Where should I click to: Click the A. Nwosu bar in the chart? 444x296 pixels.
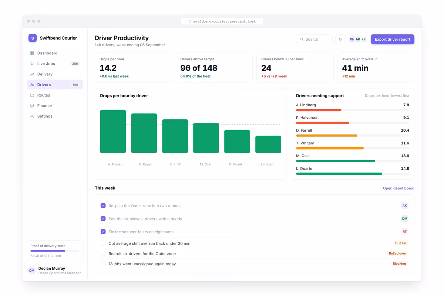coord(113,131)
